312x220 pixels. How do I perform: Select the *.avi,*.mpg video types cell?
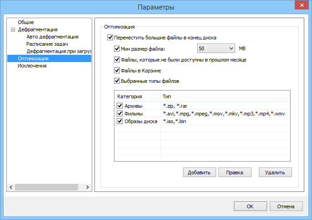tap(224, 114)
